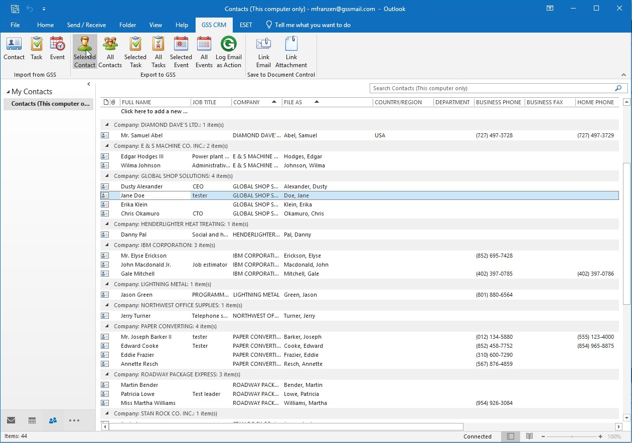The width and height of the screenshot is (632, 443).
Task: Click Log Email as Action
Action: (x=229, y=52)
